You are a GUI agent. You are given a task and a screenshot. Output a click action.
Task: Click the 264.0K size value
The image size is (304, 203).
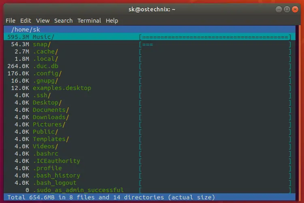18,66
